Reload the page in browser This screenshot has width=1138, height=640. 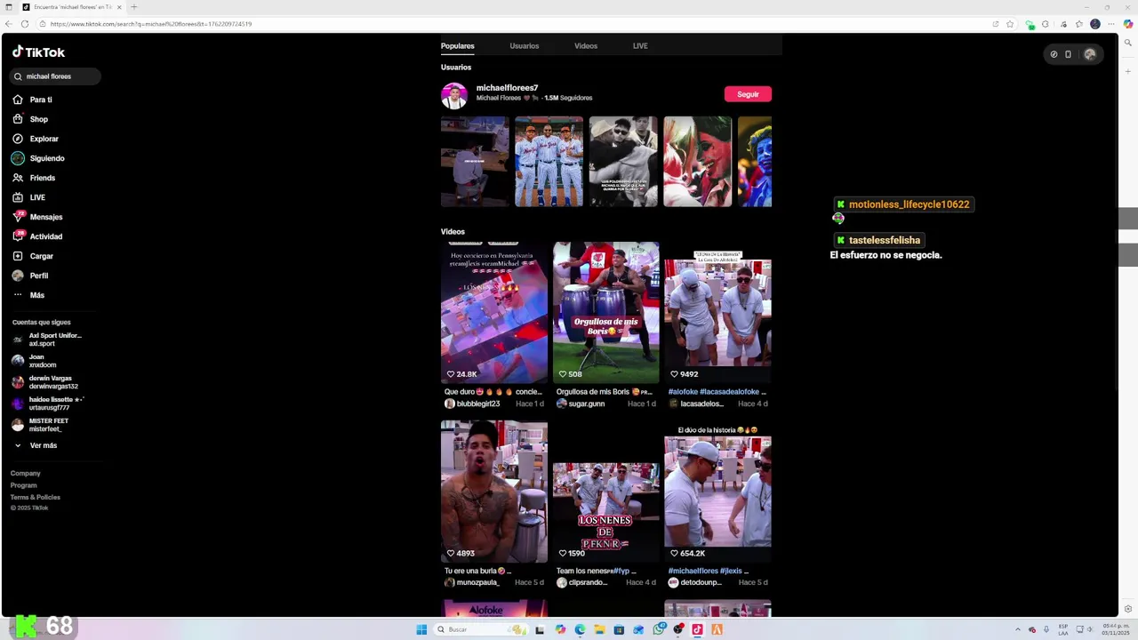[x=25, y=24]
